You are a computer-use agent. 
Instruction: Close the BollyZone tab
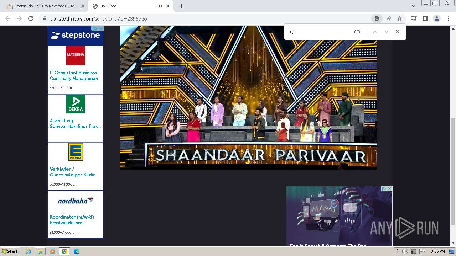[x=167, y=6]
